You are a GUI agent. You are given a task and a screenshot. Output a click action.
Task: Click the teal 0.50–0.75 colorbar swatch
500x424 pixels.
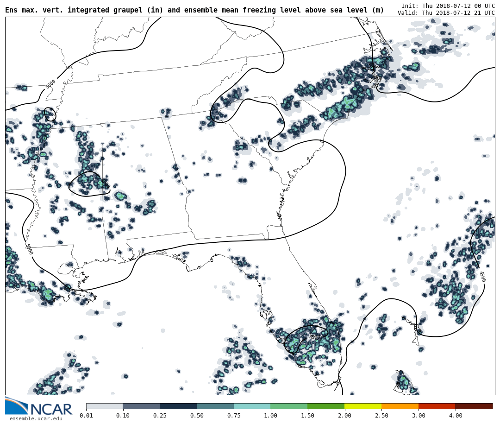point(215,406)
